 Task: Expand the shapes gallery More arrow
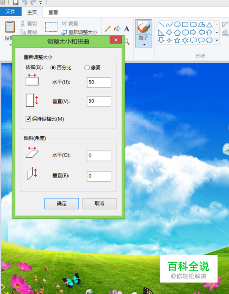pyautogui.click(x=217, y=40)
